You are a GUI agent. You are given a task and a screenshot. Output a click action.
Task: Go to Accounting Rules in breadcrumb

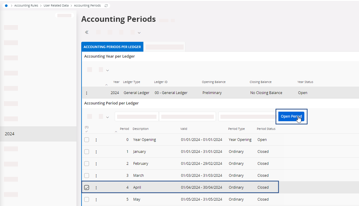pos(26,6)
